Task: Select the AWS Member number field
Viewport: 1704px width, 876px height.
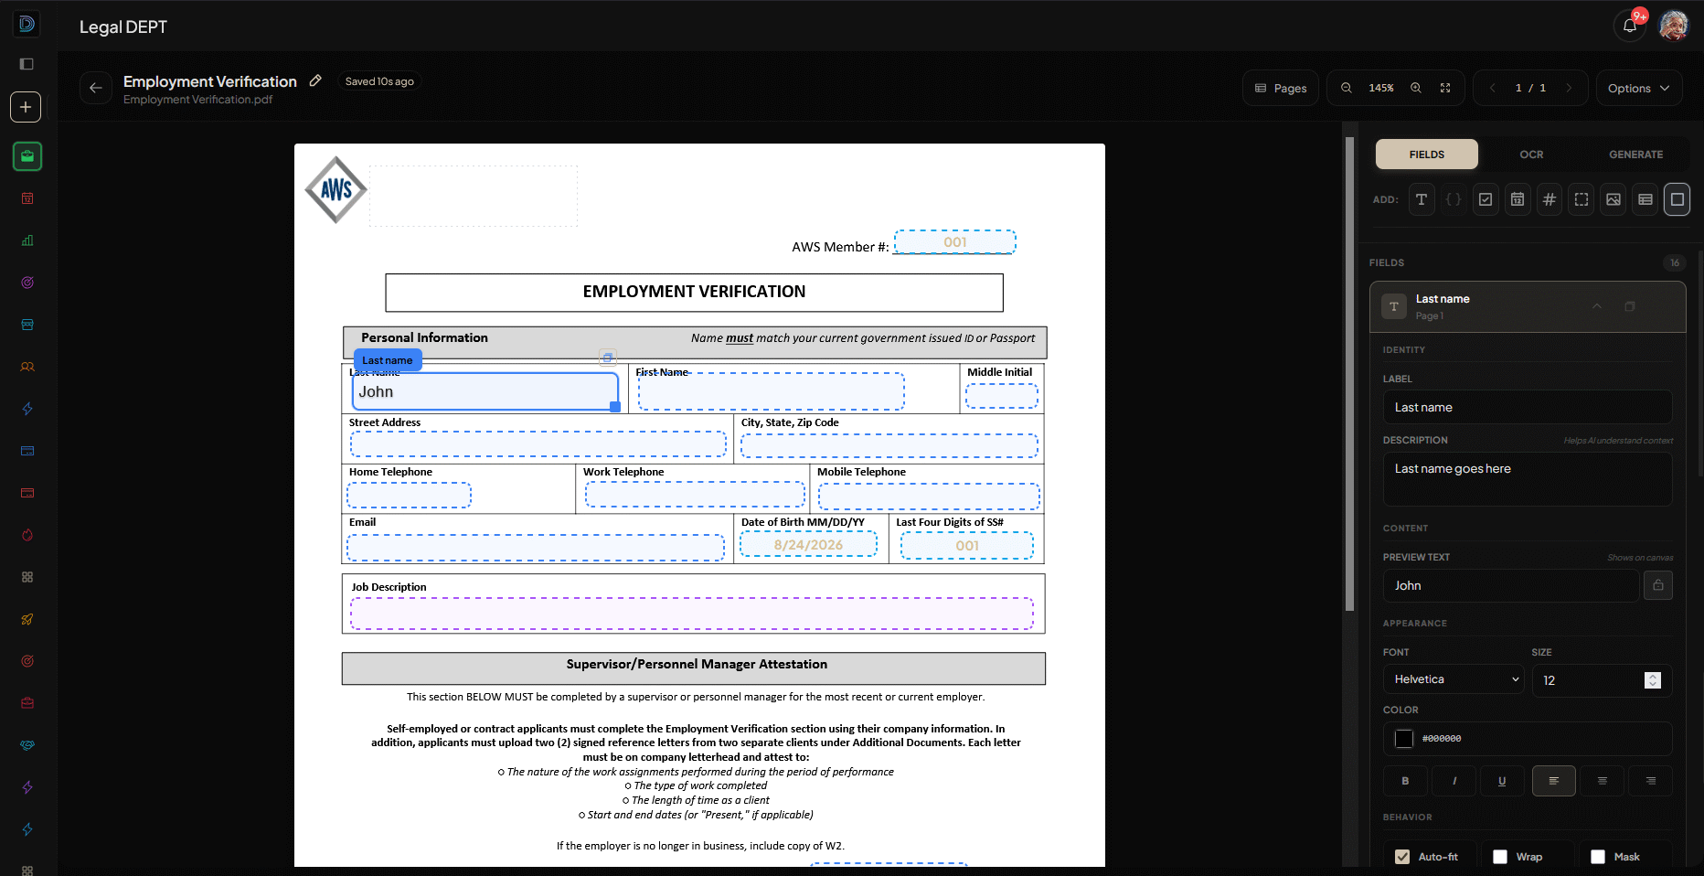Action: click(x=954, y=242)
